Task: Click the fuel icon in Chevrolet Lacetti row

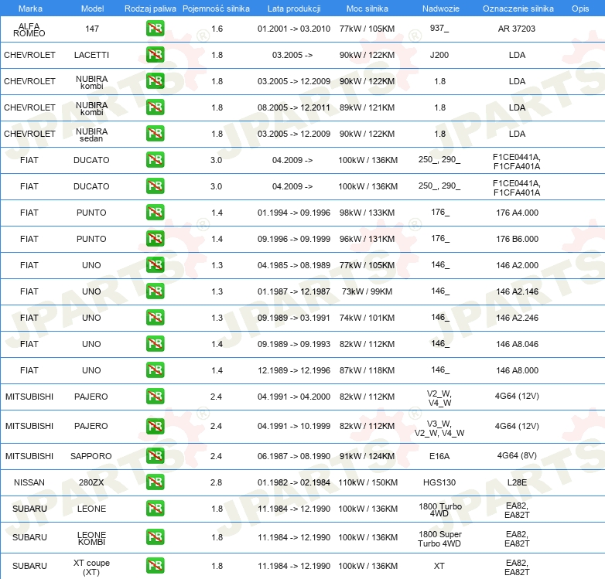Action: tap(155, 55)
